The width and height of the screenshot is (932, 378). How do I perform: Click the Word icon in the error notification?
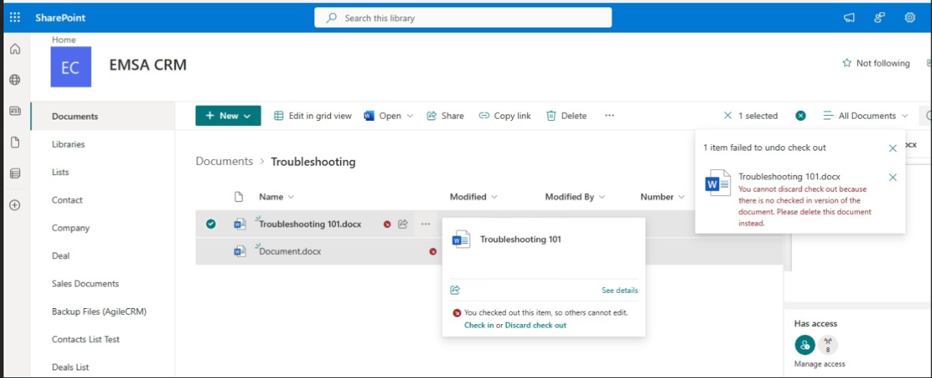717,183
